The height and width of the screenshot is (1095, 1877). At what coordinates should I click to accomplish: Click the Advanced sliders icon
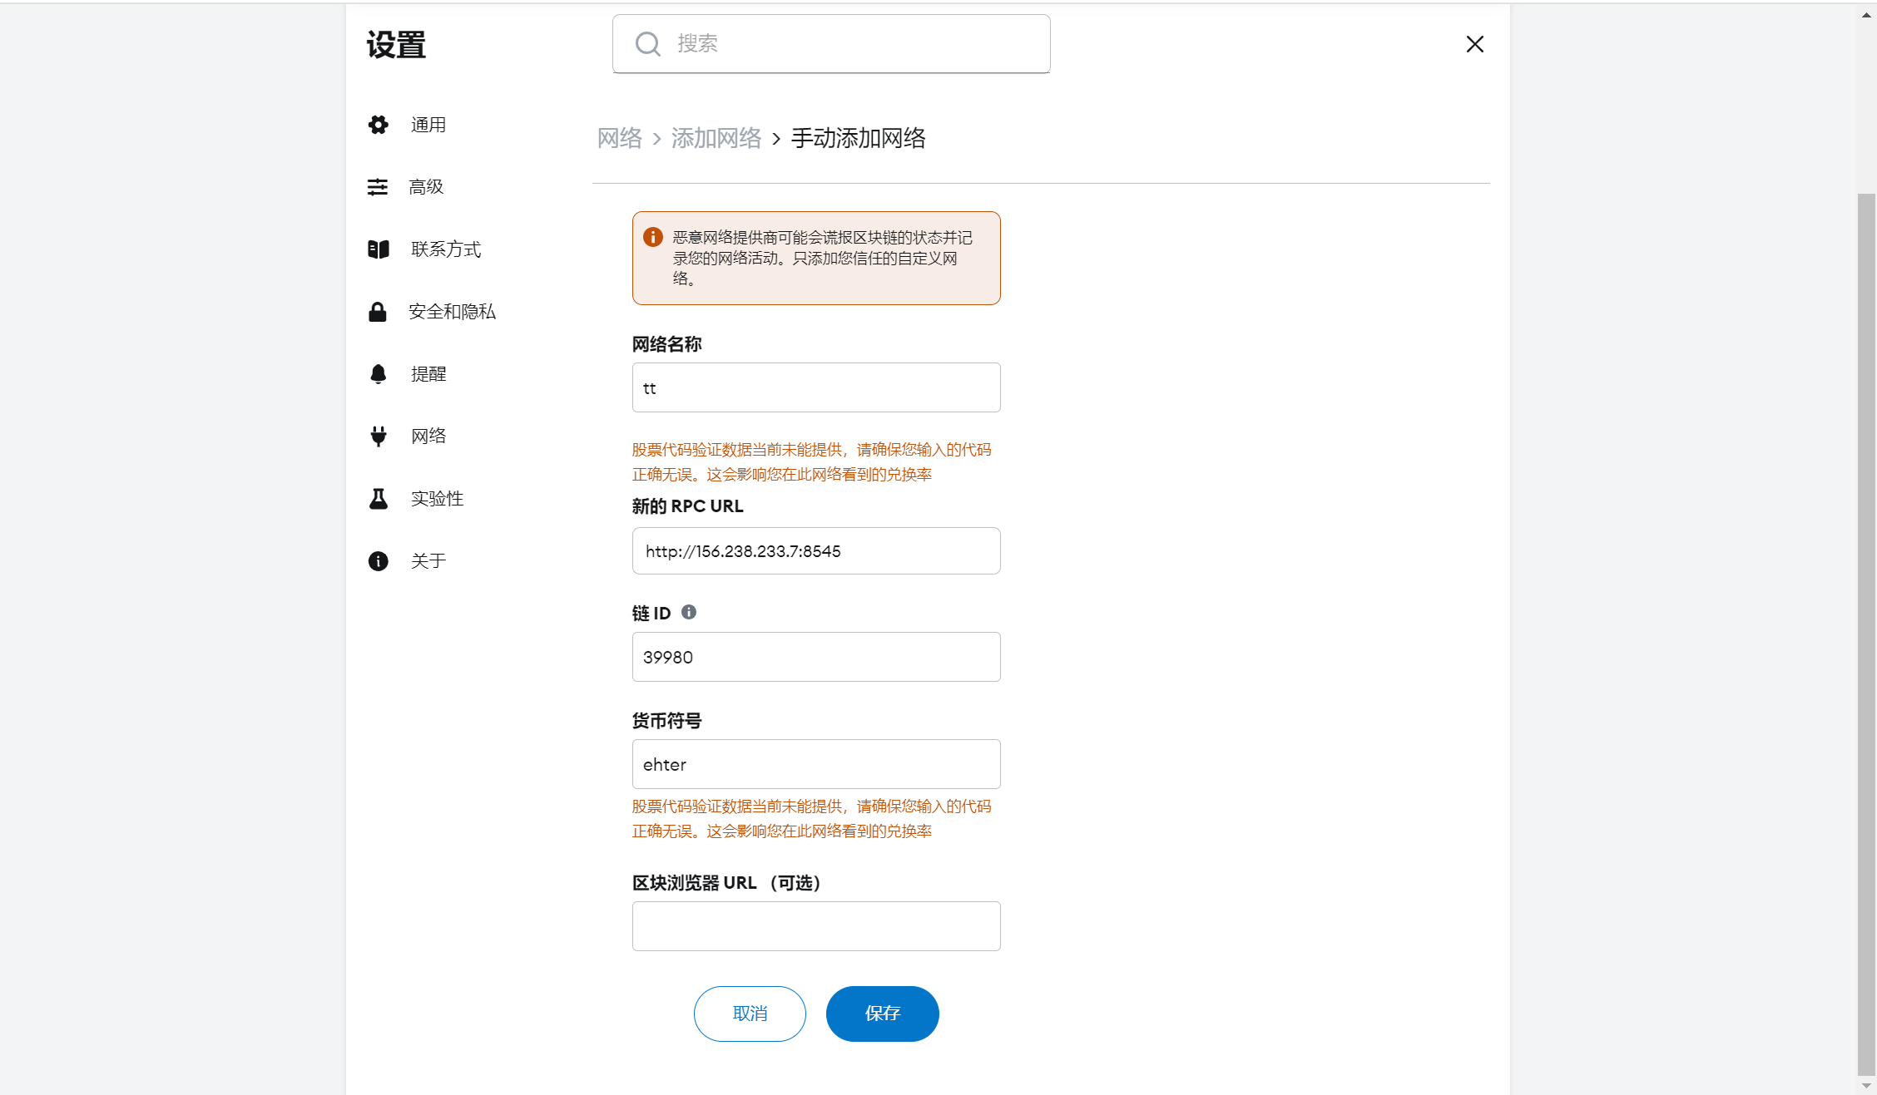(x=378, y=187)
